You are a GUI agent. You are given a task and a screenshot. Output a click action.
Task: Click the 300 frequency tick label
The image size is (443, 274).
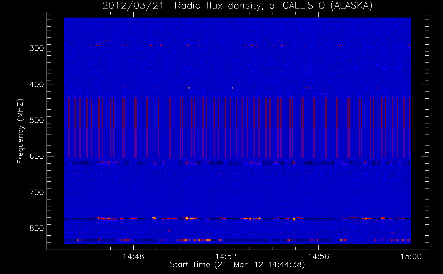pos(37,48)
